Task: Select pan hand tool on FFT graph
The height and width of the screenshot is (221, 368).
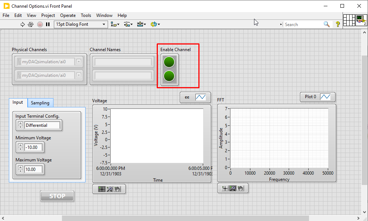Action: tap(240, 188)
